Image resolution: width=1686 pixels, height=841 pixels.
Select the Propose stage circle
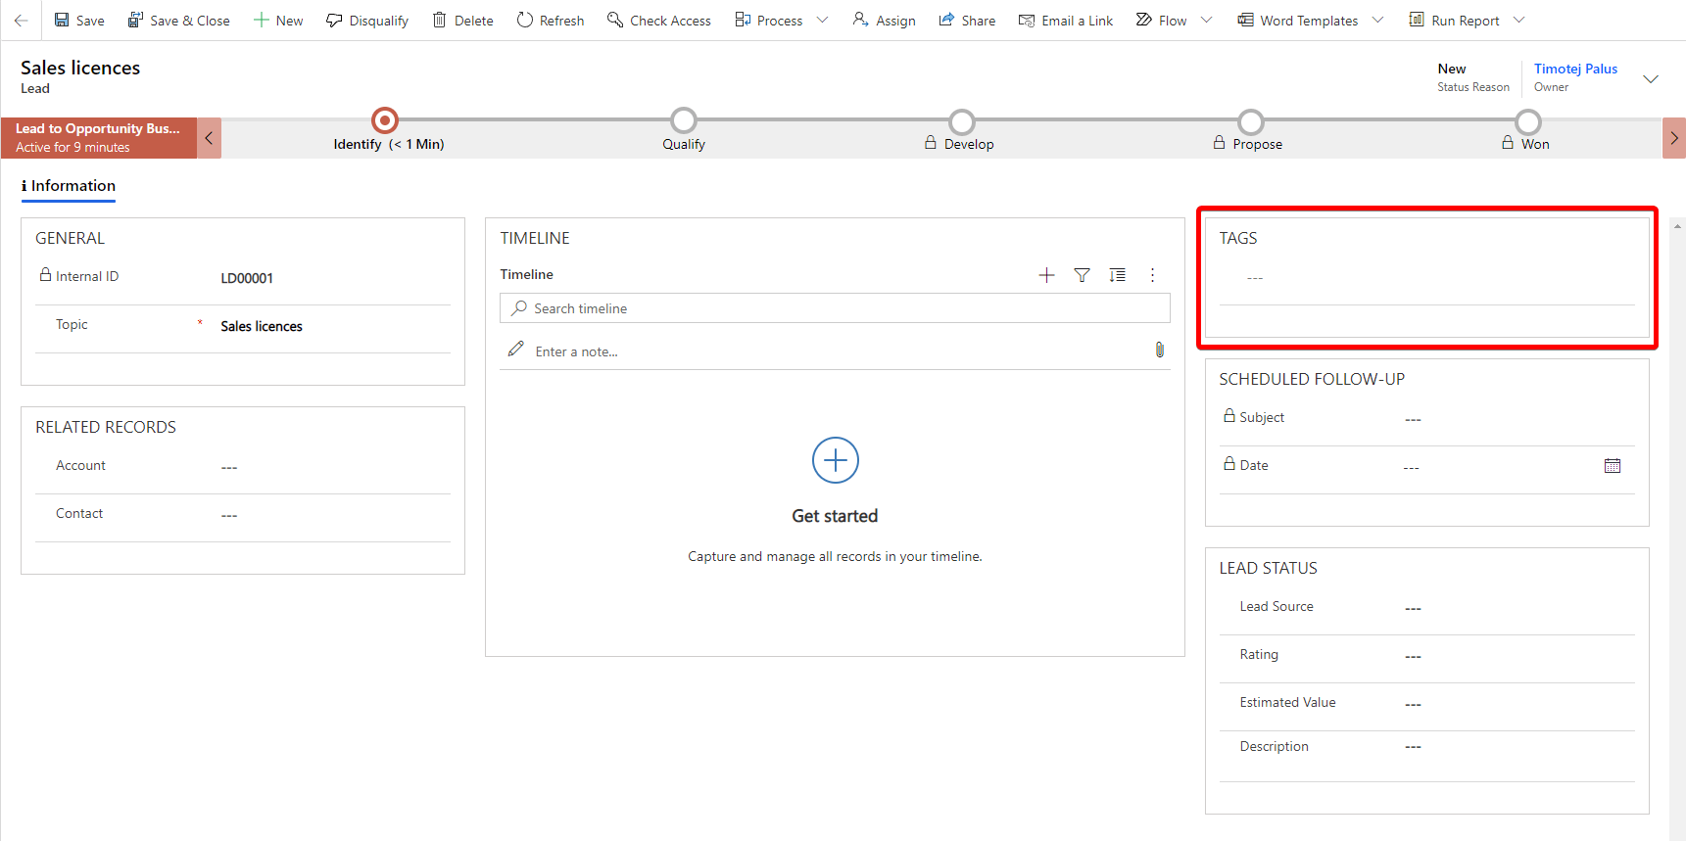point(1250,121)
